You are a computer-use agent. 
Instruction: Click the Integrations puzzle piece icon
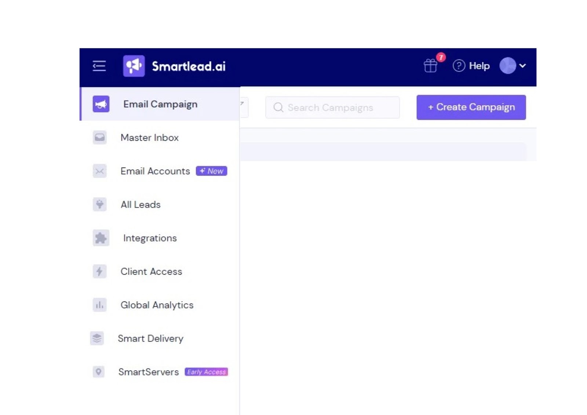101,238
